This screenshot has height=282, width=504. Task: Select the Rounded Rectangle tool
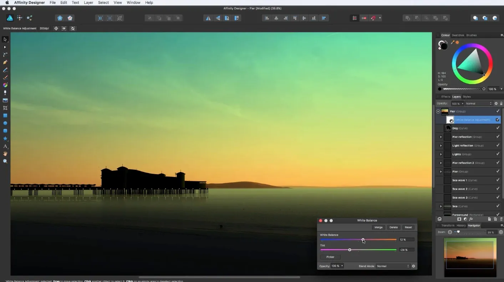pos(5,131)
